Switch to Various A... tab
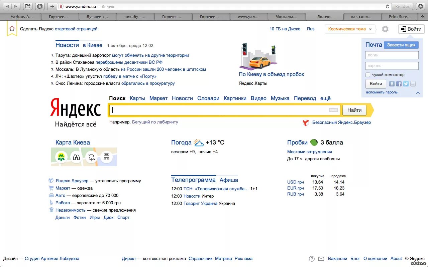 [x=22, y=17]
